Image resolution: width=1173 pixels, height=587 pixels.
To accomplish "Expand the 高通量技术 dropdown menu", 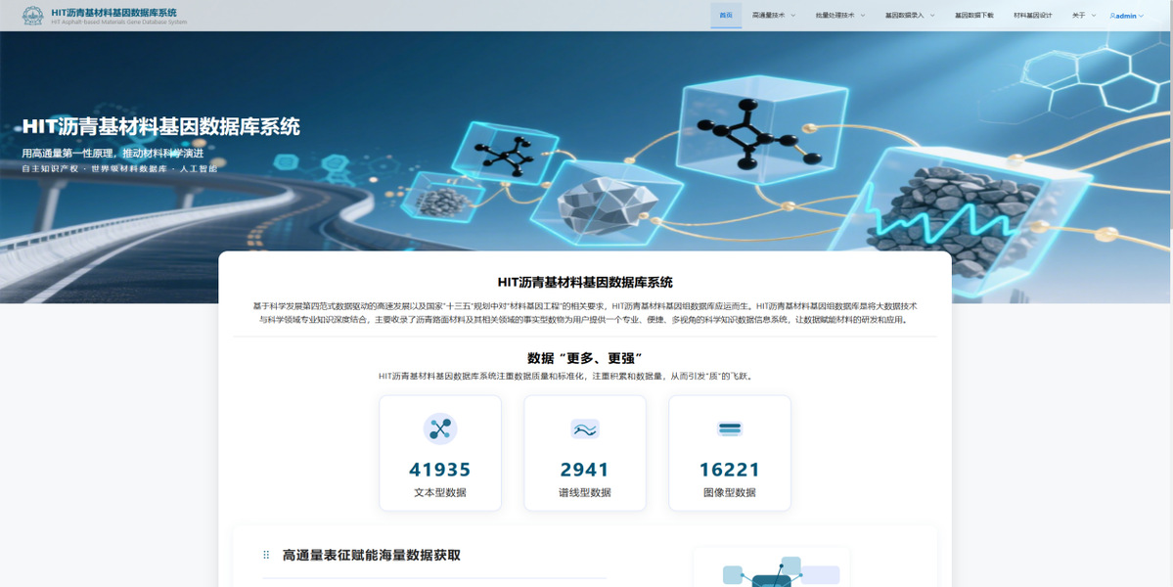I will (773, 16).
